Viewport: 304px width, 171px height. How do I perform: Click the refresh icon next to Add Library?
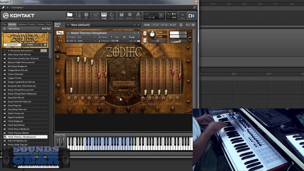(4, 28)
